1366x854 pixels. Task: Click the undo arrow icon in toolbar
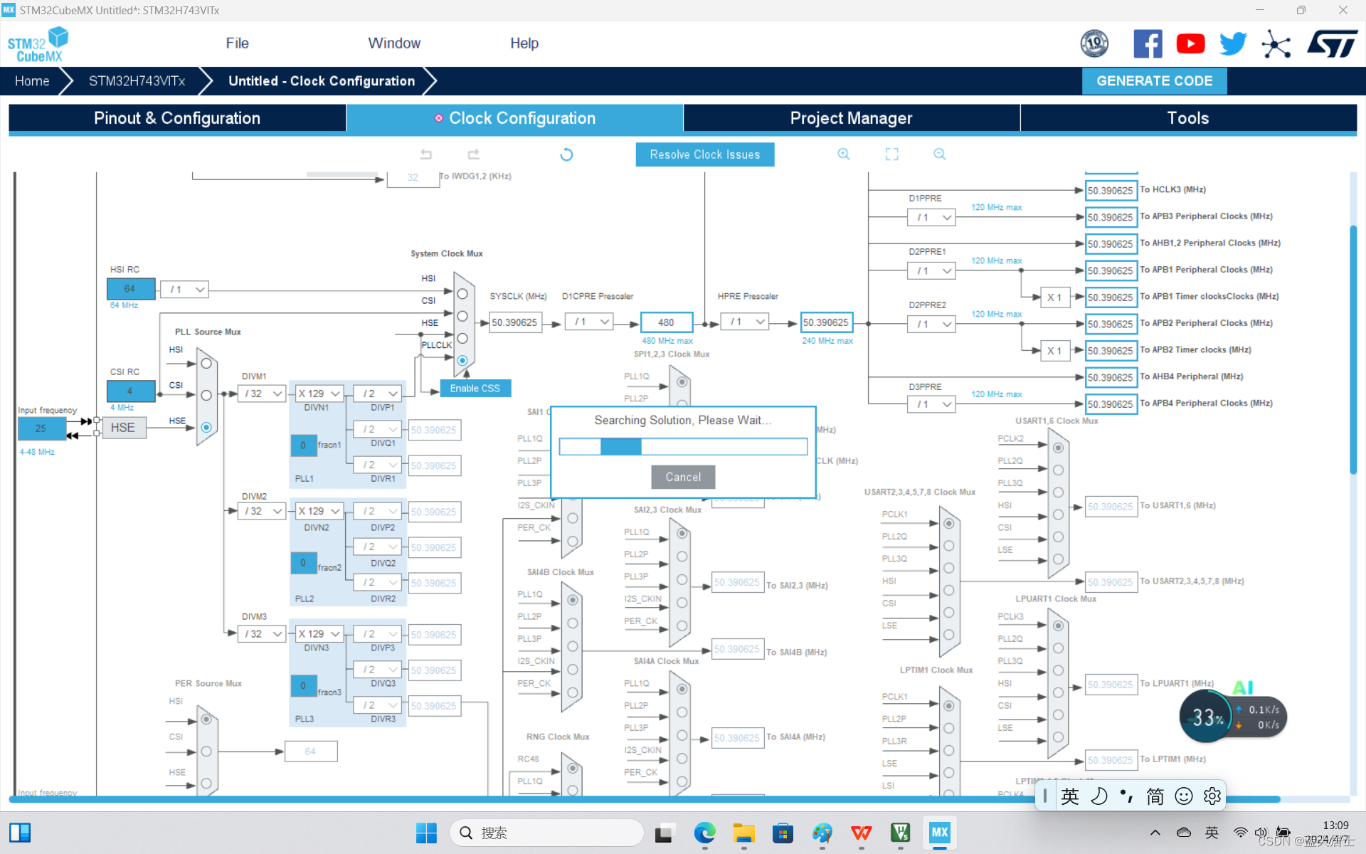pyautogui.click(x=426, y=154)
